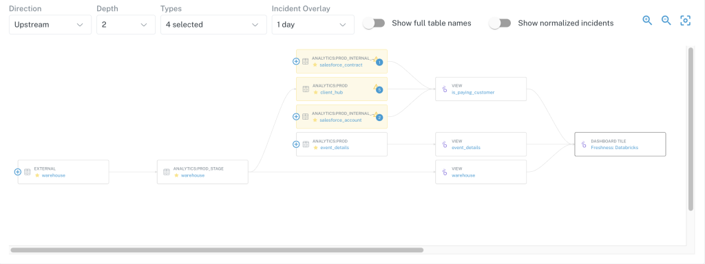The height and width of the screenshot is (264, 705).
Task: Toggle Show full table names switch
Action: pos(374,23)
